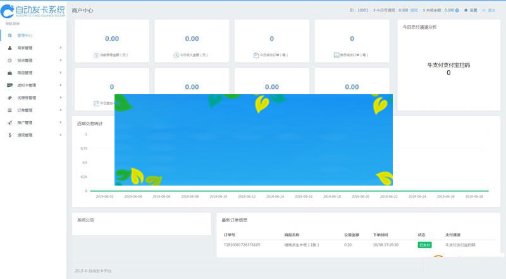506x279 pixels.
Task: Click the 提现管理 dollar icon
Action: click(9, 135)
